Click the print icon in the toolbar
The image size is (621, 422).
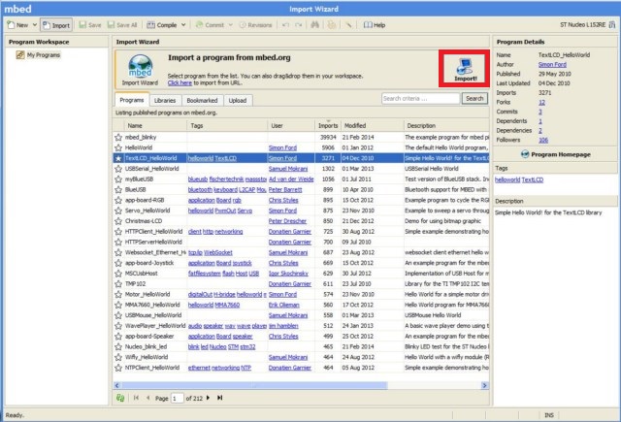pos(332,25)
